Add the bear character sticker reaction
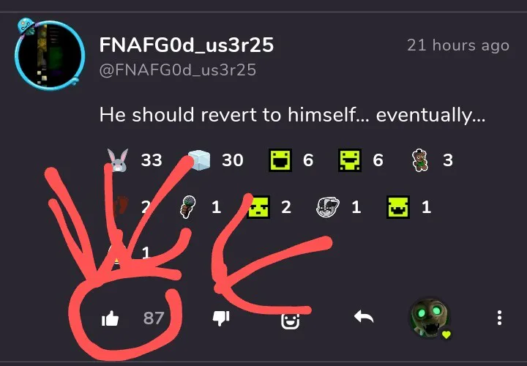This screenshot has height=366, width=527. tap(420, 160)
